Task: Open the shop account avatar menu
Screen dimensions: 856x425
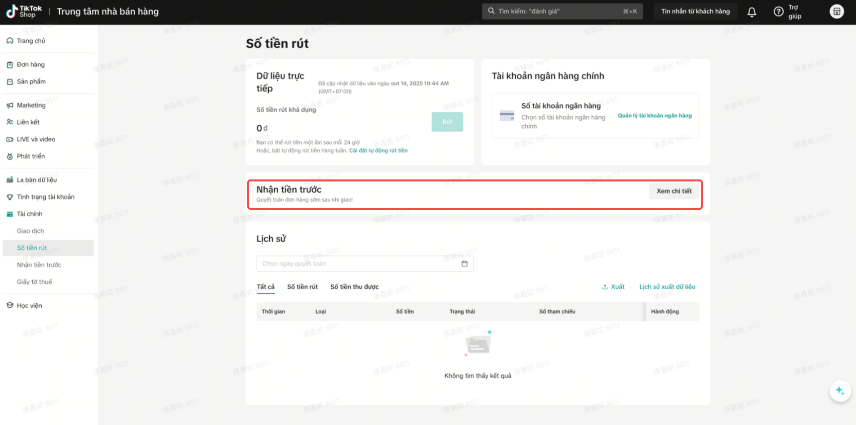Action: [x=837, y=11]
